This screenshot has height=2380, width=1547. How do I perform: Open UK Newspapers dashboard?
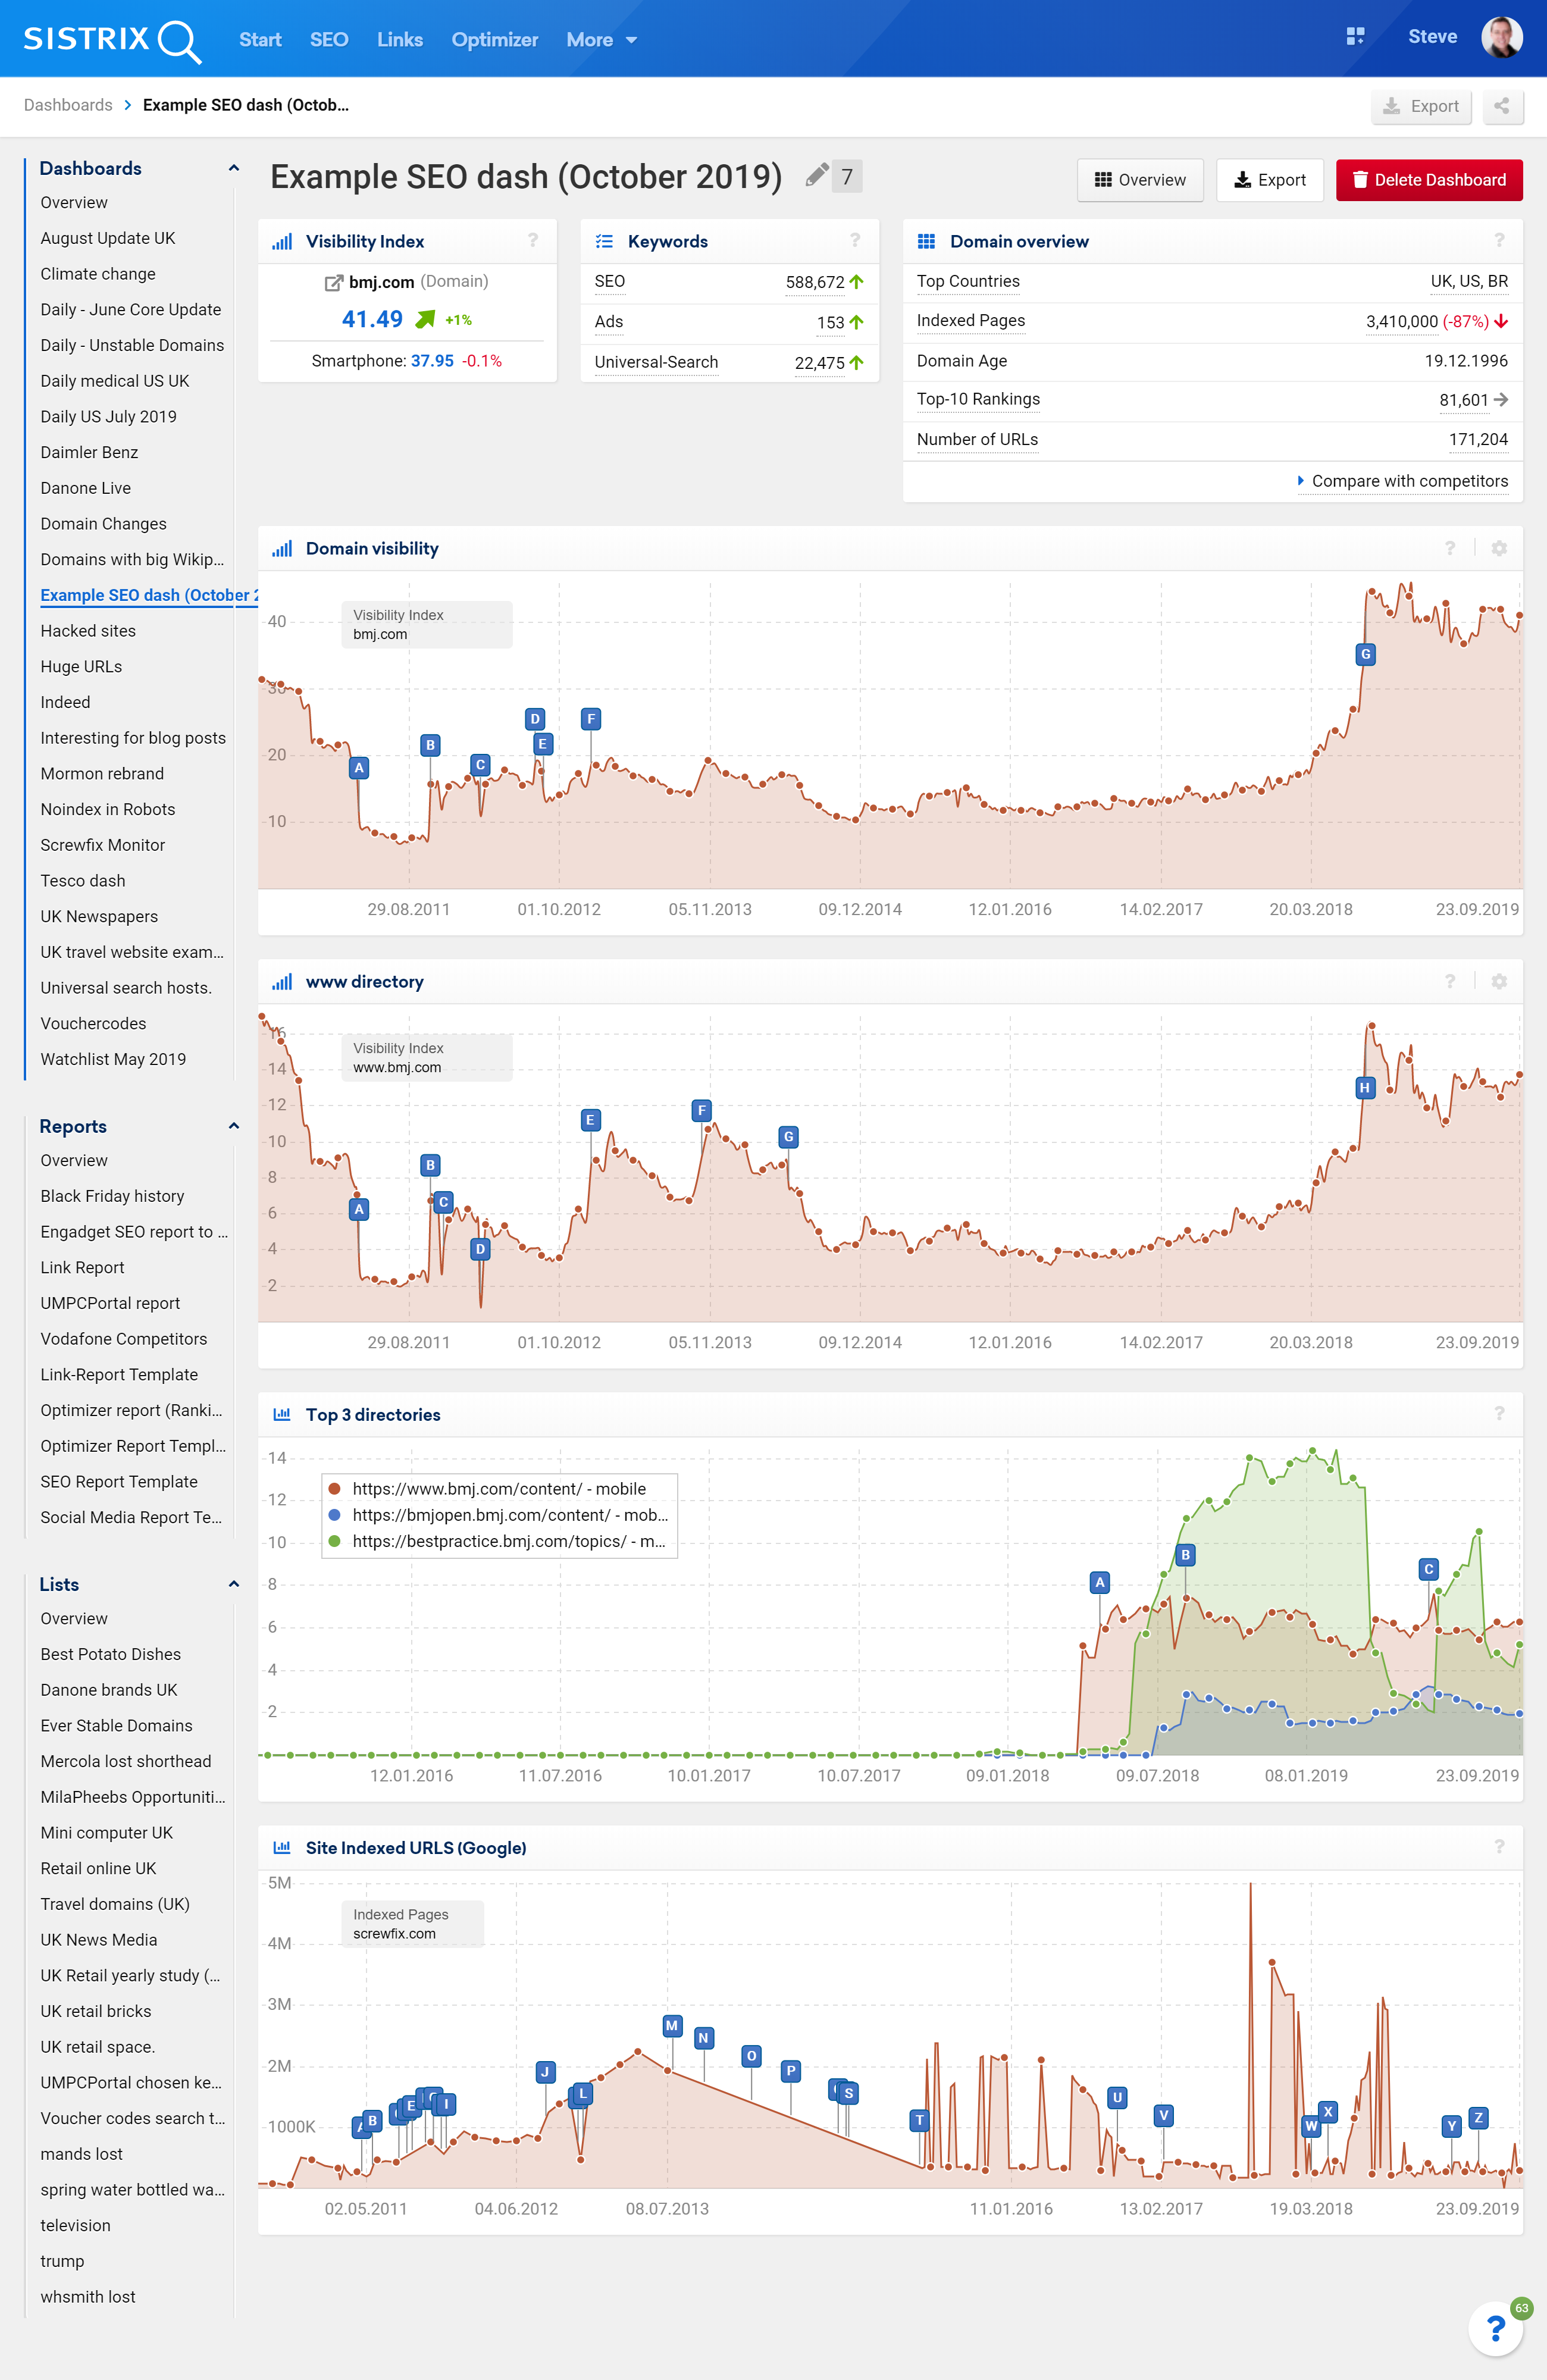coord(99,916)
